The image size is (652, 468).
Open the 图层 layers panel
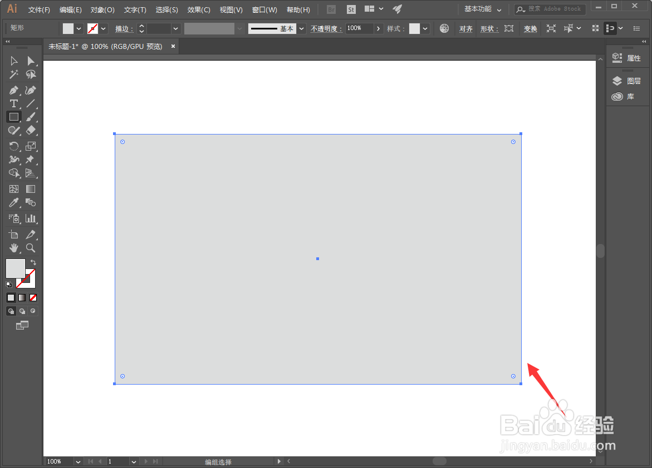627,81
